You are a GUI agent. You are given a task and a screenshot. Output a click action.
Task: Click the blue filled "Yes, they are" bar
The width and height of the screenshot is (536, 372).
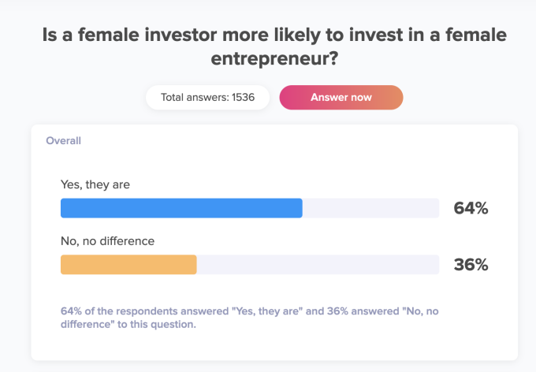pyautogui.click(x=181, y=208)
